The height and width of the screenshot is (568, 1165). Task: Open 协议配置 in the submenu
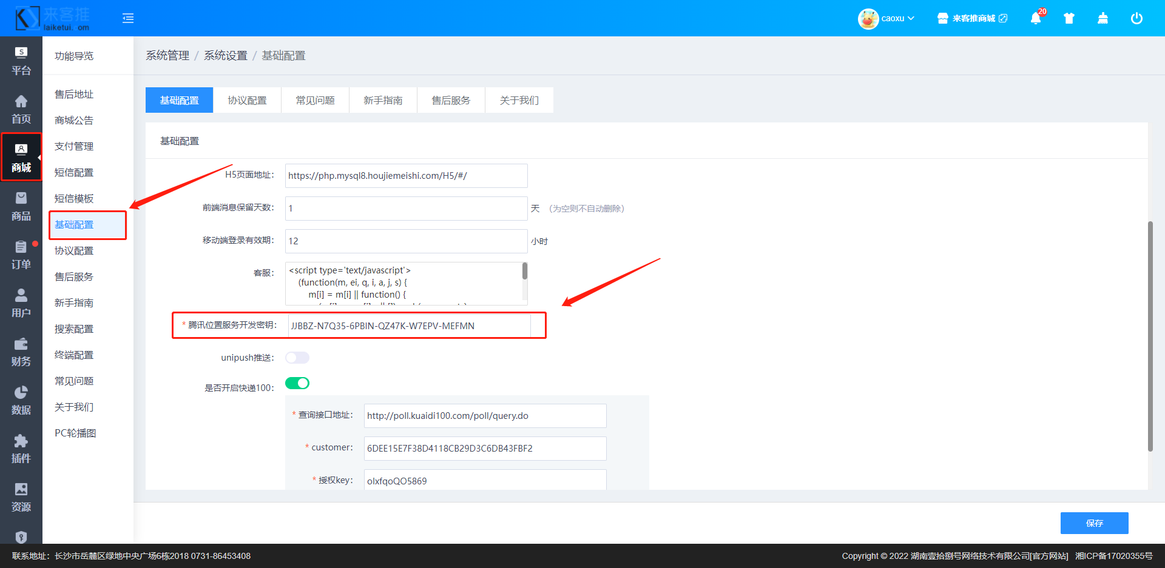click(74, 250)
